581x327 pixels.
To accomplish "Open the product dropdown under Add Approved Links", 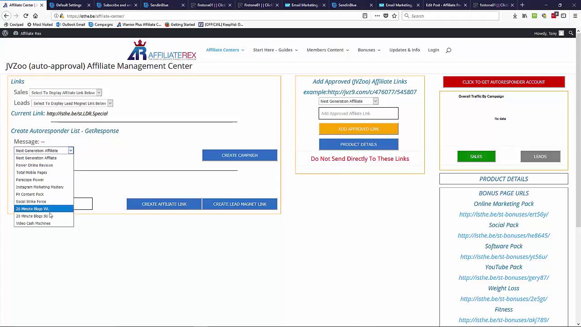I will point(349,101).
